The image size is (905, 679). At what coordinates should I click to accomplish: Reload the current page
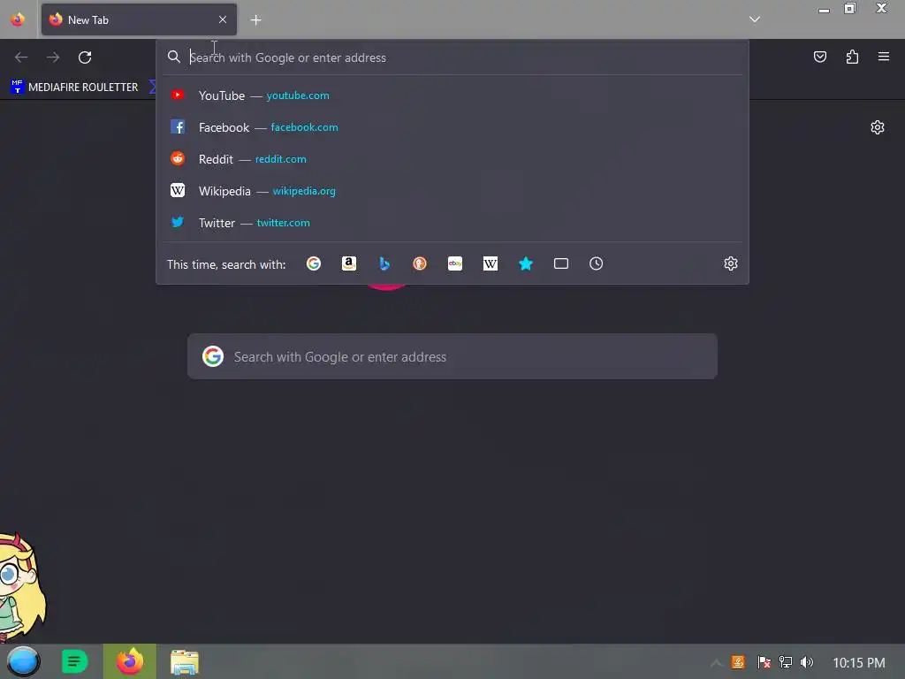(x=85, y=57)
